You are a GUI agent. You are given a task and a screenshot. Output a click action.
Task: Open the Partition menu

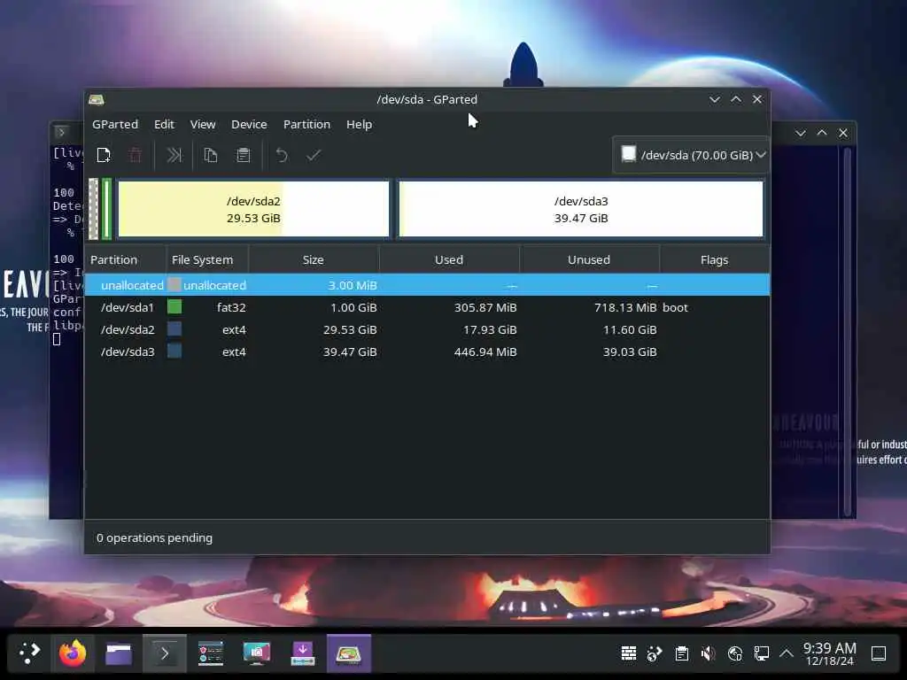click(306, 124)
